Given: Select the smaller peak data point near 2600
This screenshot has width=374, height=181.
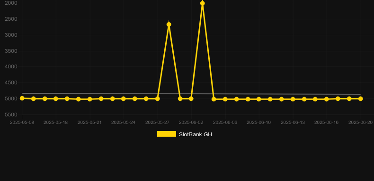Looking at the screenshot, I should click(169, 25).
